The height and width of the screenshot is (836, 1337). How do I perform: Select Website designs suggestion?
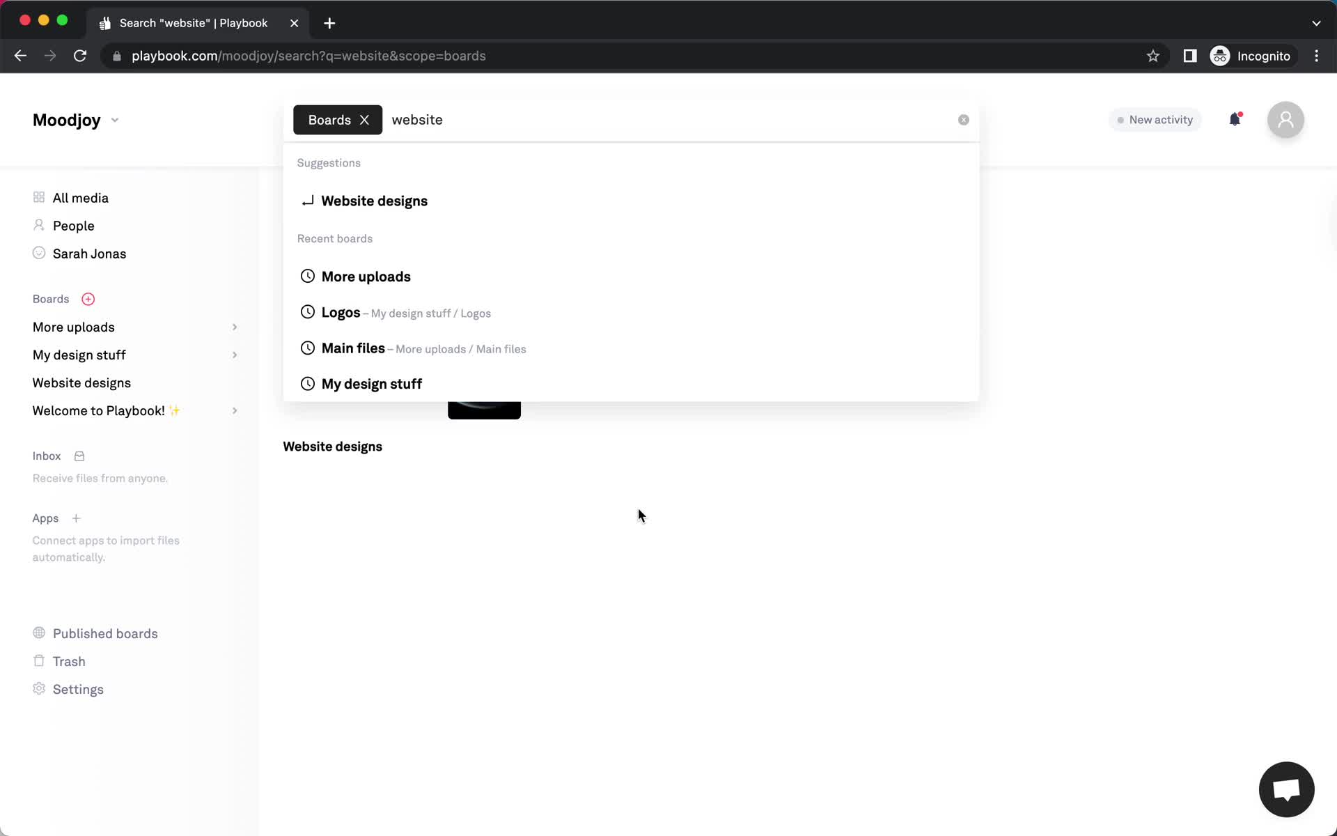pyautogui.click(x=375, y=201)
